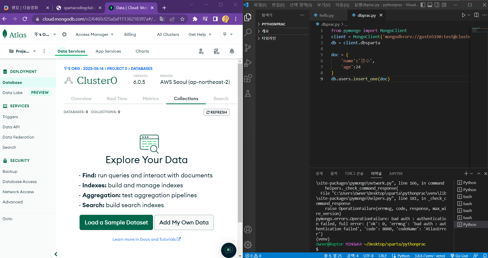Screen dimensions: 488x258
Task: Close the terminal panel
Action: pos(486,174)
